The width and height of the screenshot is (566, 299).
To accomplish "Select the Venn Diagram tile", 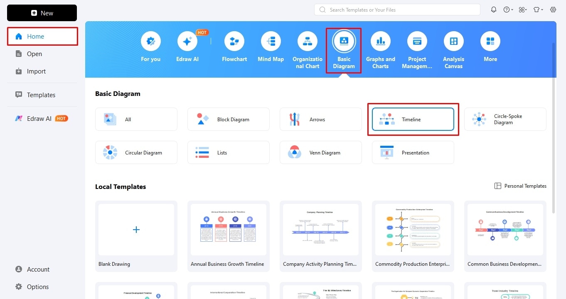I will 321,152.
